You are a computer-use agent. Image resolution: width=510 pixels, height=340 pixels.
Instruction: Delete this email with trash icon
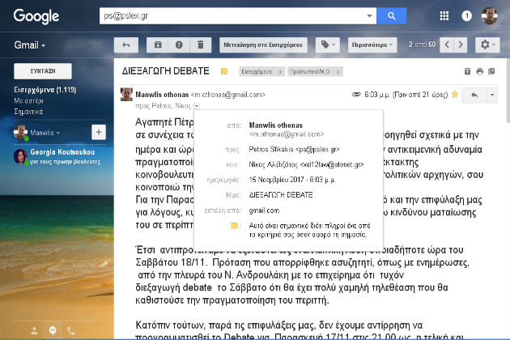coord(201,45)
